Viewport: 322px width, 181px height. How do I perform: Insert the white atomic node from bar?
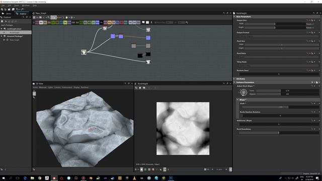point(41,22)
